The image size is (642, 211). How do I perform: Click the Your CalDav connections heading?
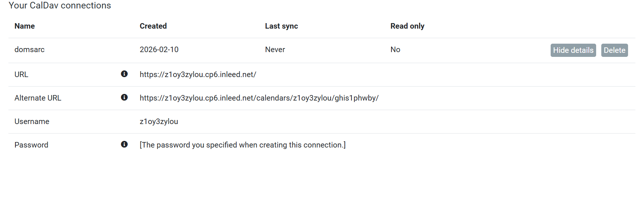click(60, 6)
